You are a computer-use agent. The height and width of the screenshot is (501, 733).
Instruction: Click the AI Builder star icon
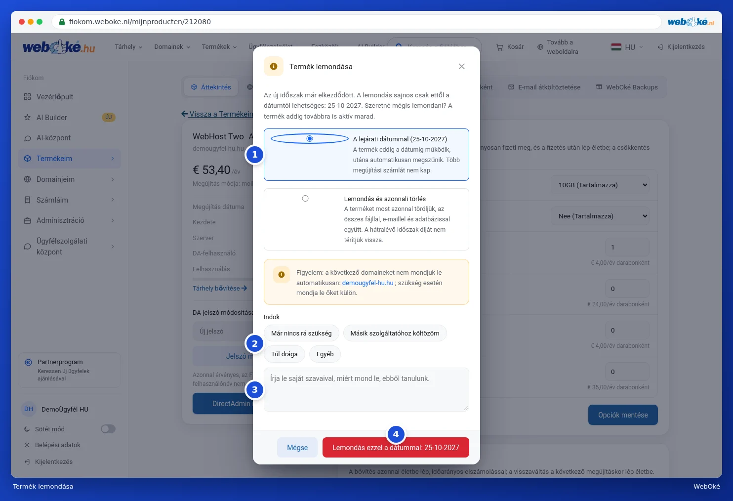tap(28, 118)
